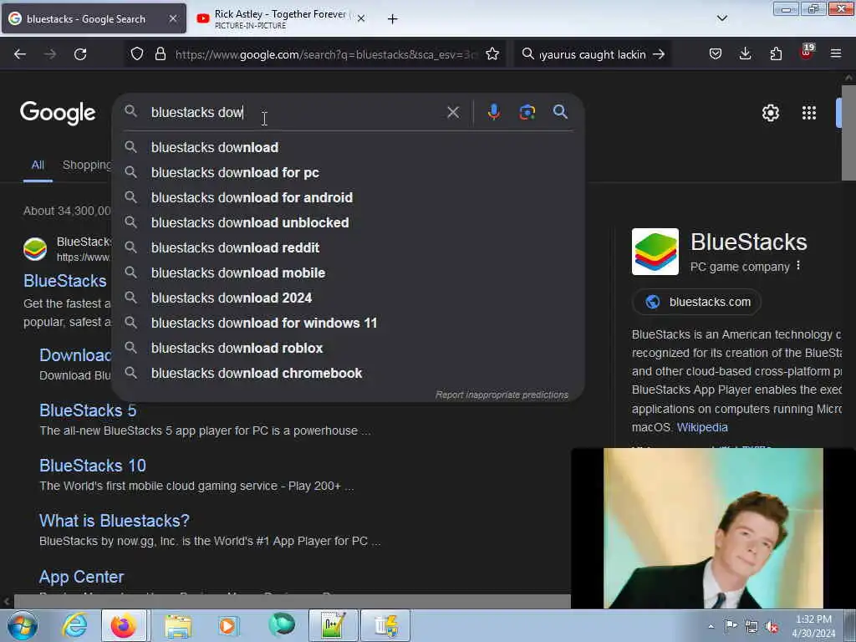The height and width of the screenshot is (642, 856).
Task: Open the App Center sitelink
Action: (x=81, y=577)
